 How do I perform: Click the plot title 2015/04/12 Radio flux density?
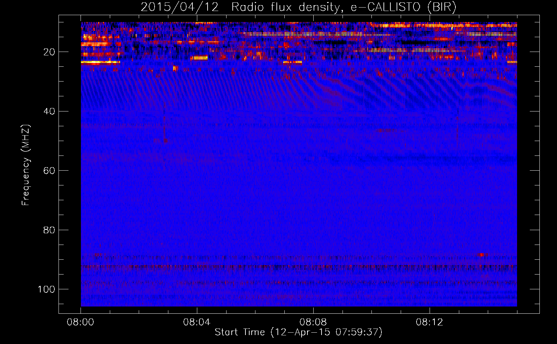point(298,7)
